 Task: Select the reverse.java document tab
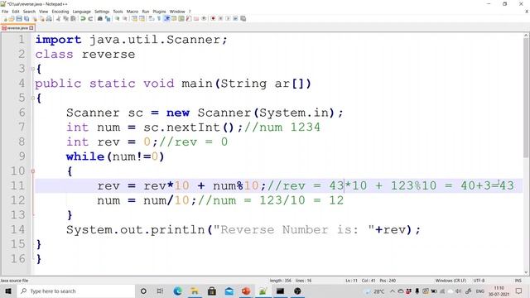pyautogui.click(x=17, y=28)
